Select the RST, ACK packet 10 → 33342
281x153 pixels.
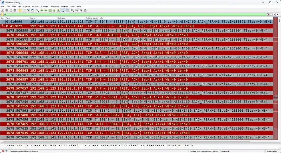click(x=137, y=115)
